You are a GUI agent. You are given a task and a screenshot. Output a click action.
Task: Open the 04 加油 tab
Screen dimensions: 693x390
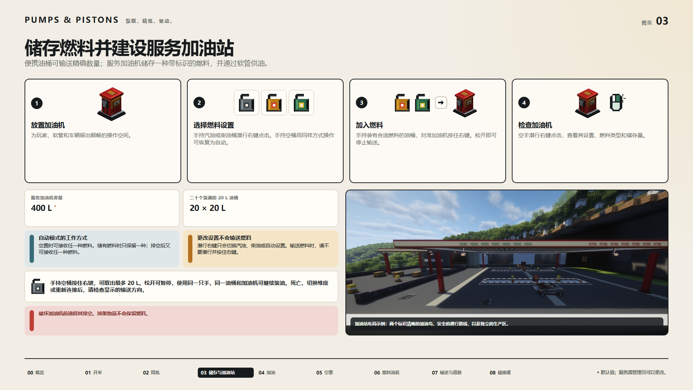(267, 373)
